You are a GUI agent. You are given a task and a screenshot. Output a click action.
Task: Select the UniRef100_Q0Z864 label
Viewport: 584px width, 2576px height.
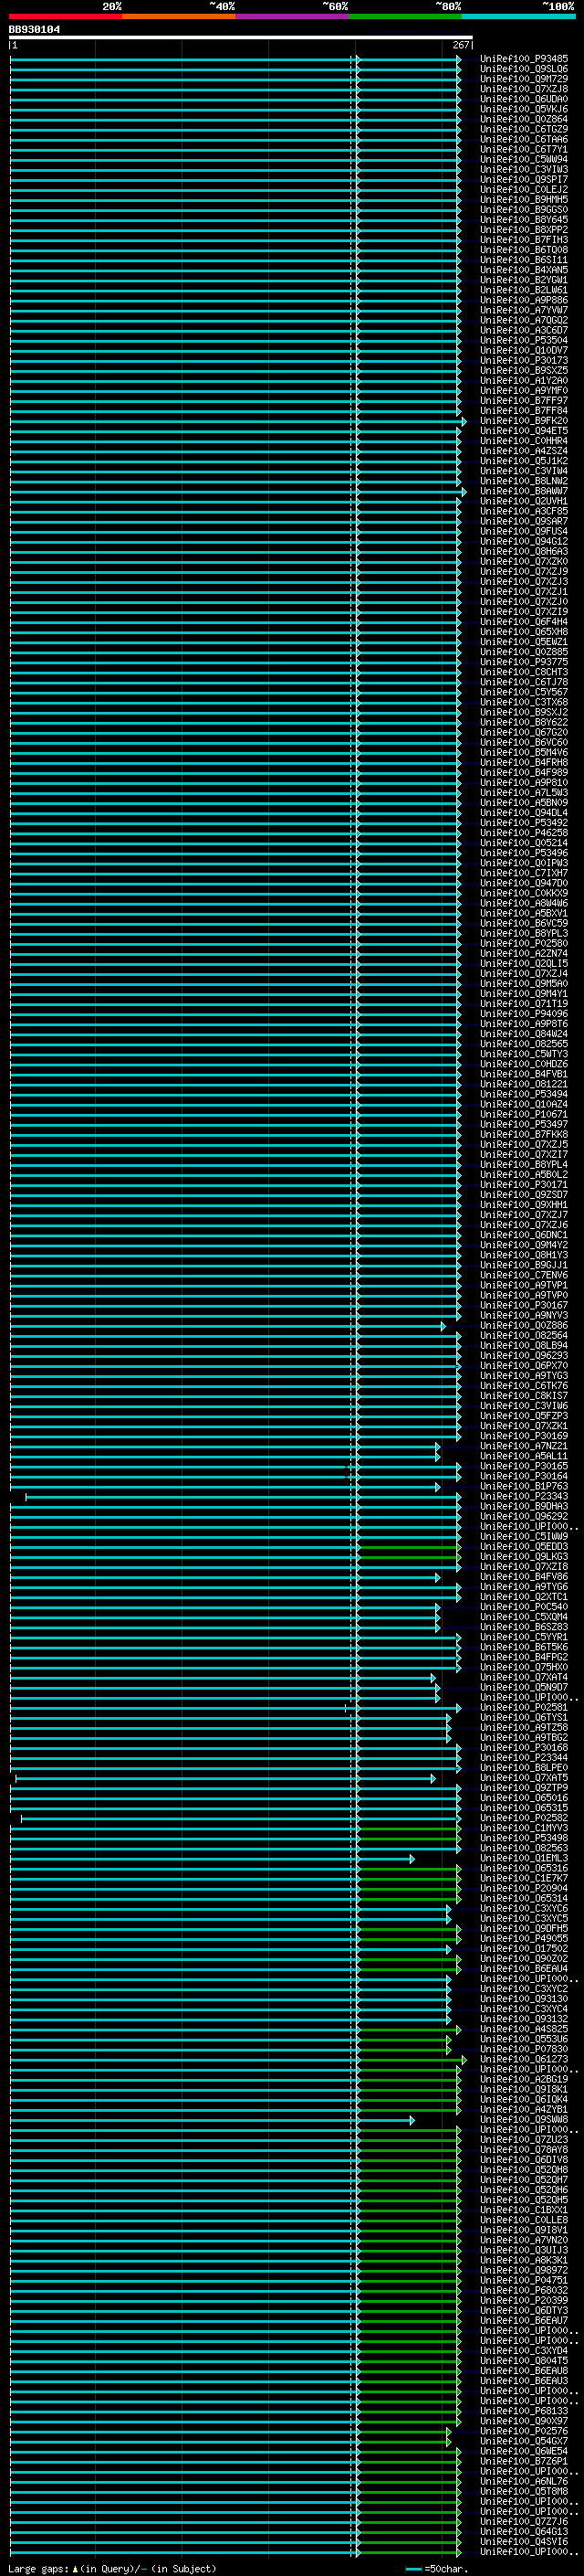coord(524,119)
